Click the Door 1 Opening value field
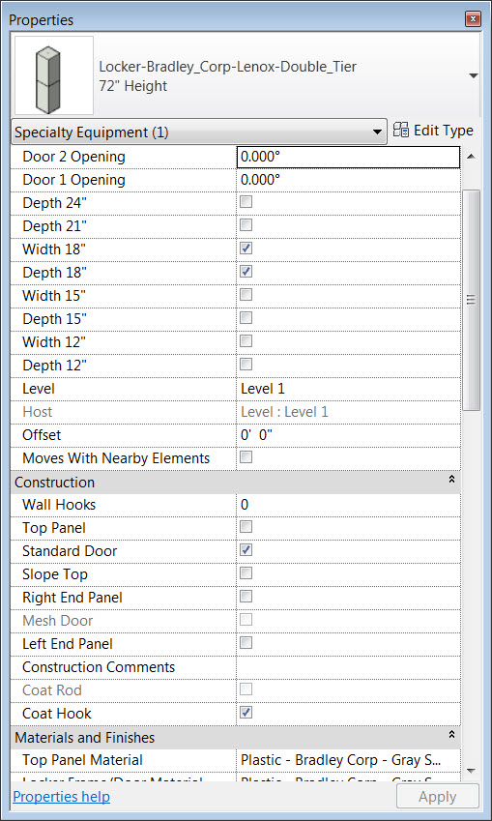The image size is (492, 821). click(x=348, y=180)
